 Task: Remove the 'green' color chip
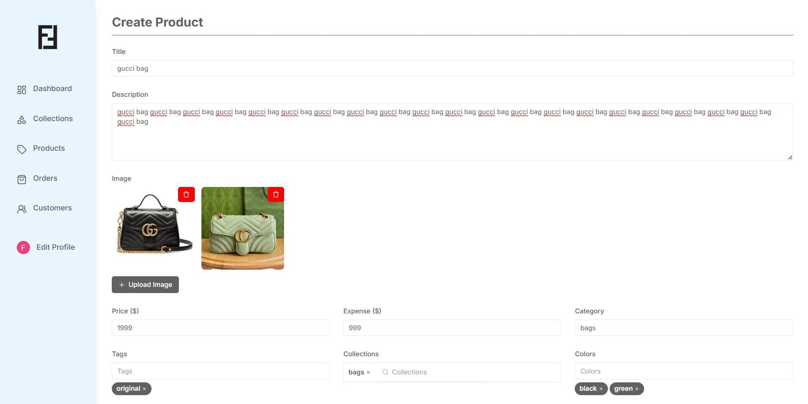tap(637, 389)
